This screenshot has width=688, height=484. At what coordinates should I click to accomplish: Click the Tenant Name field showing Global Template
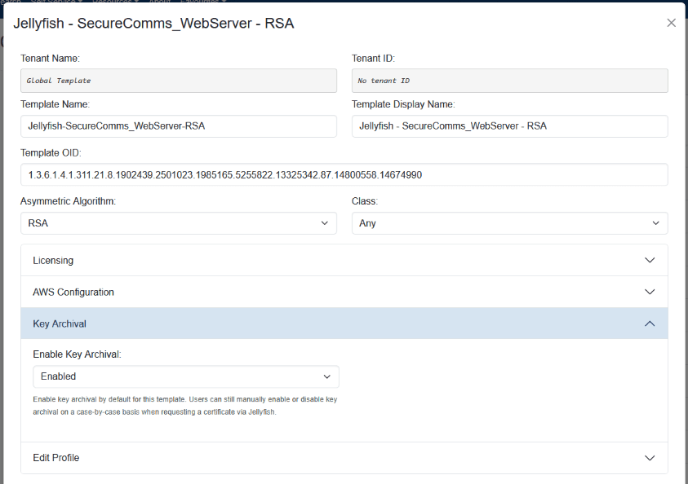tap(179, 81)
